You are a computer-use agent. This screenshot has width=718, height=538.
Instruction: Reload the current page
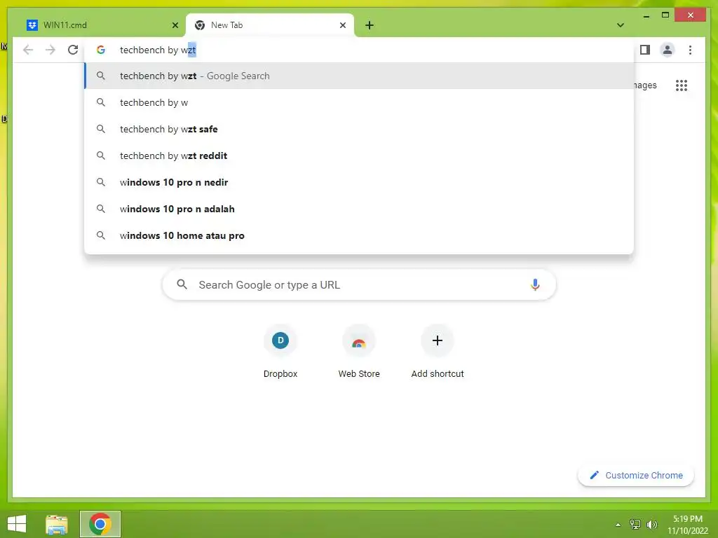tap(73, 50)
